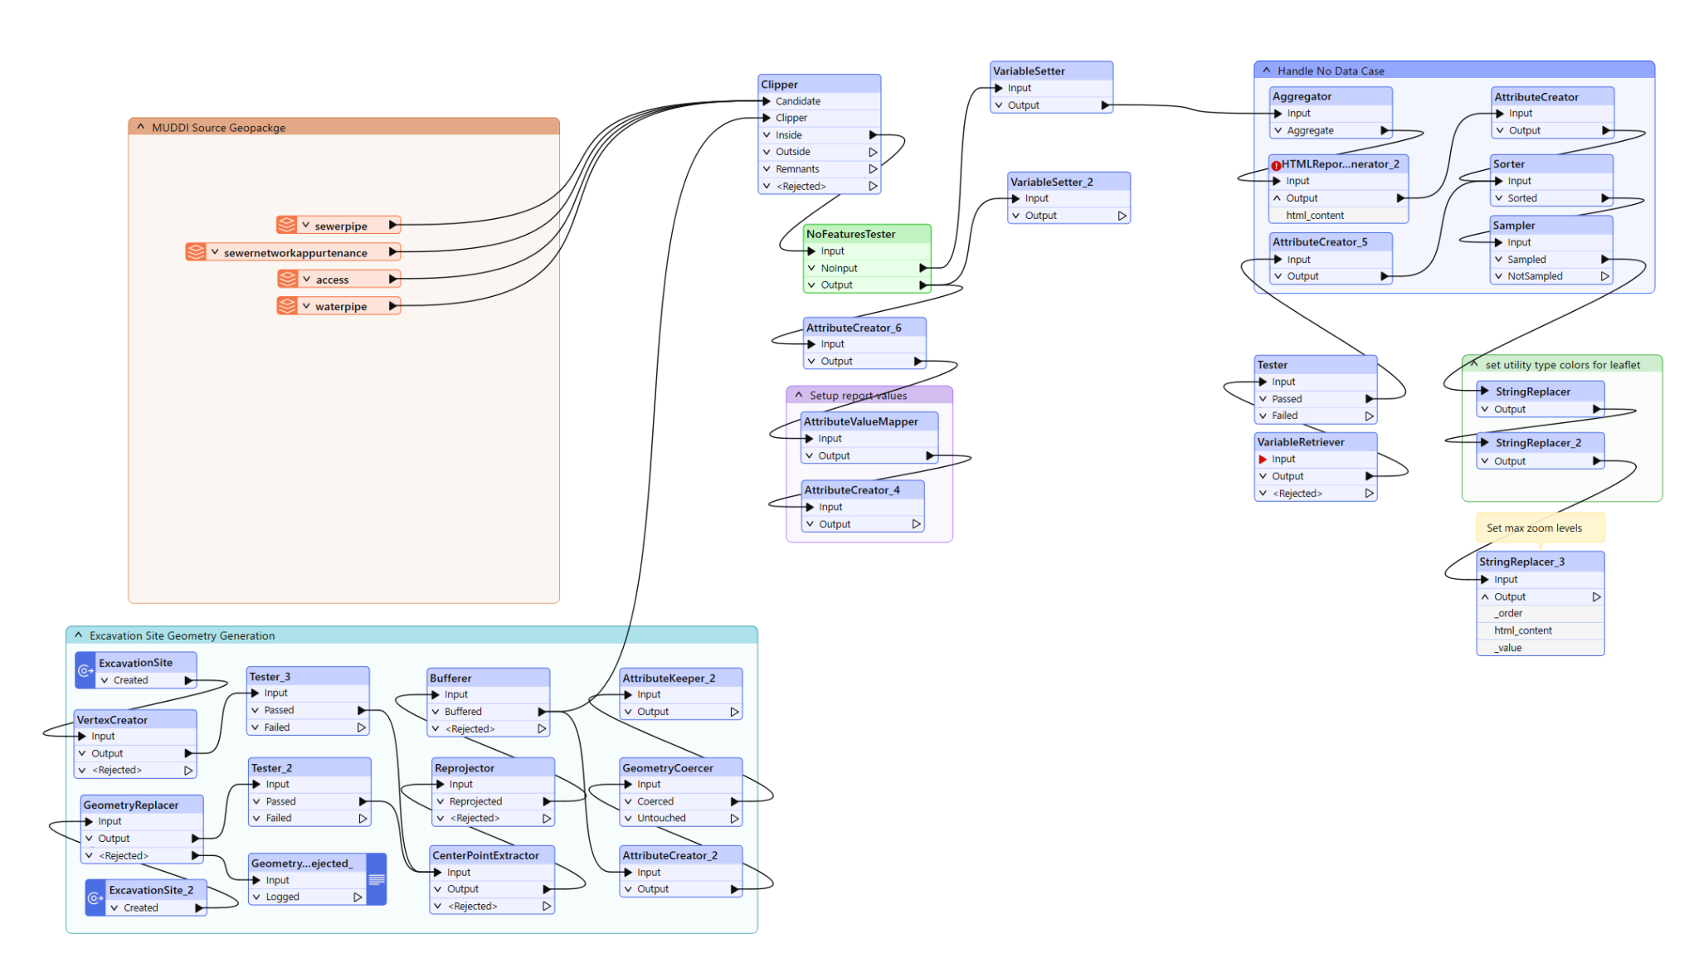The width and height of the screenshot is (1699, 973).
Task: Click the Geometry...ejected_ logger summary icon
Action: point(377,879)
